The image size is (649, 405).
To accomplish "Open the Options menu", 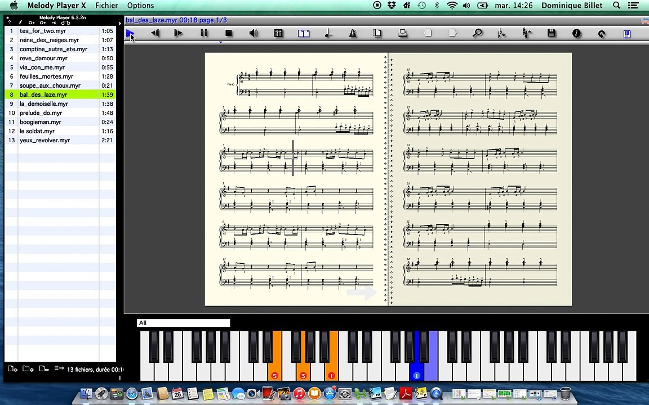I will (x=140, y=6).
